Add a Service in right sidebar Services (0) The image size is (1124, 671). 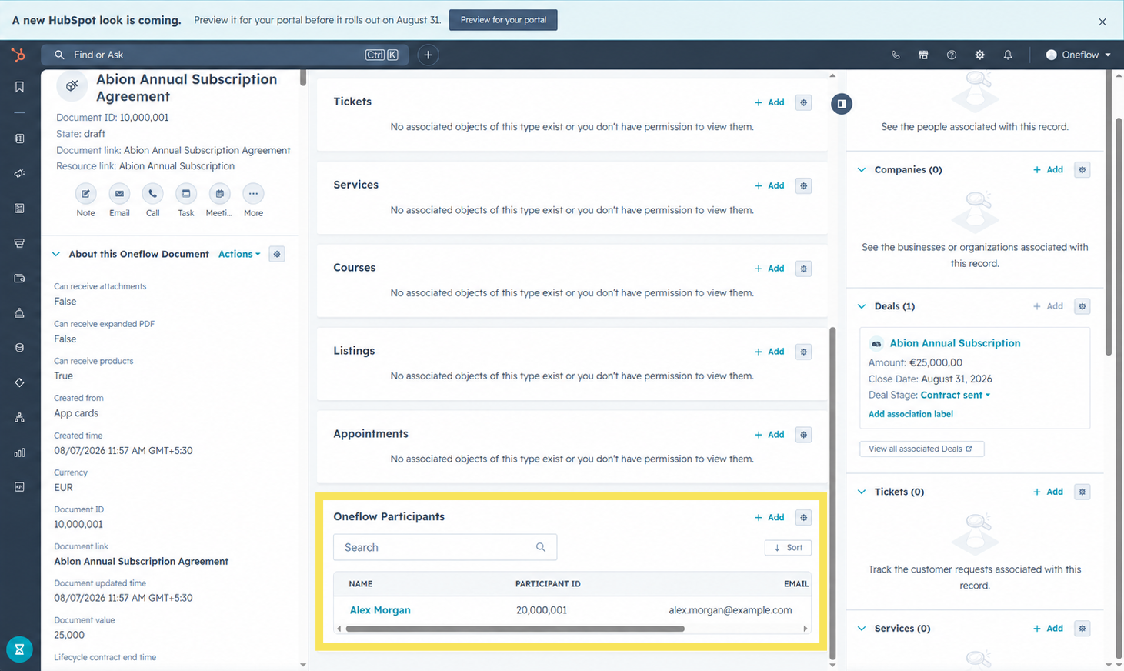click(x=1048, y=629)
